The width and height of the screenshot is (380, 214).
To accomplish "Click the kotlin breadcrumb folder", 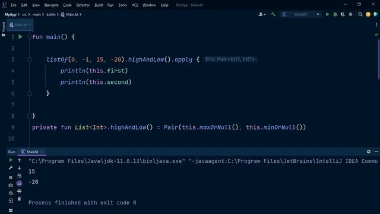I will 51,14.
